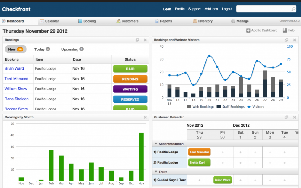Add Guided Kayak Tour booking on Thu 29
The image size is (301, 188).
pos(200,180)
